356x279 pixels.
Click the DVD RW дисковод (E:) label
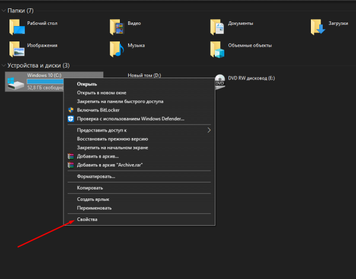252,78
